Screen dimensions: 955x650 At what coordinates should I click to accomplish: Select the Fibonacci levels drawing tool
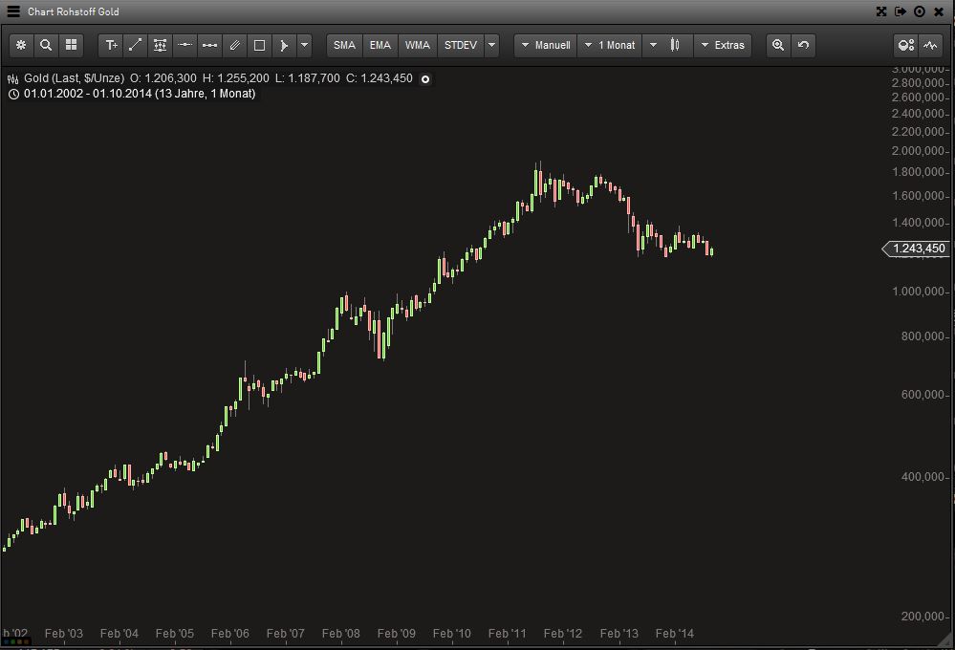(160, 45)
